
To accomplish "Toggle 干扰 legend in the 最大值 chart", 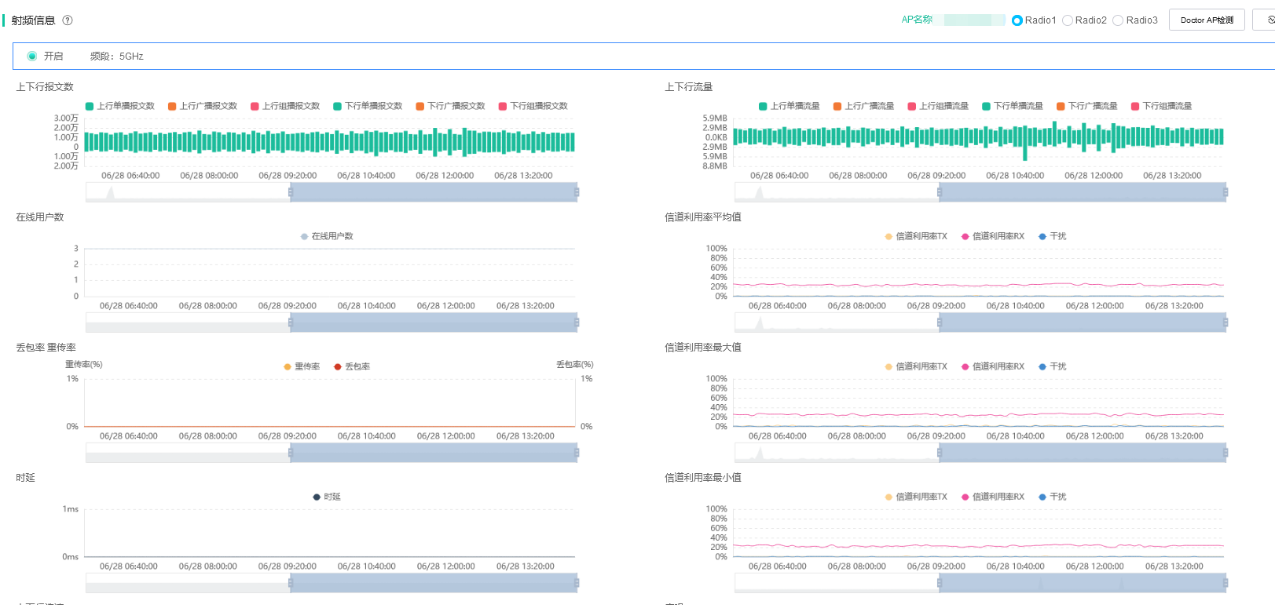I will tap(1053, 366).
